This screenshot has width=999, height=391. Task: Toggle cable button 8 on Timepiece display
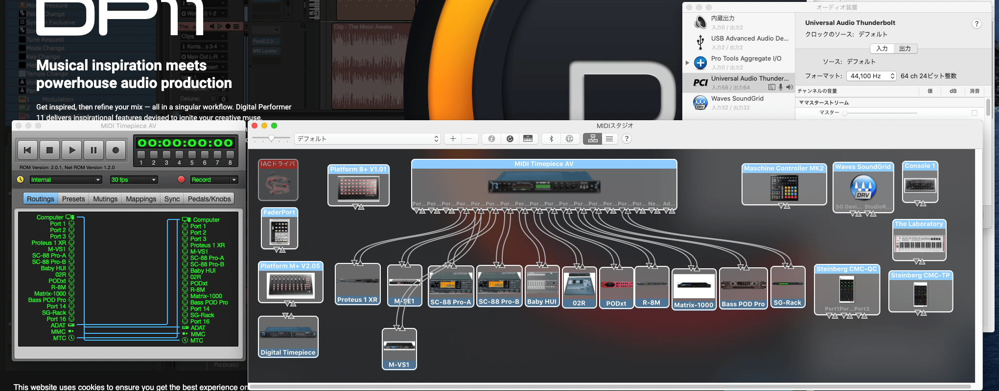click(230, 155)
